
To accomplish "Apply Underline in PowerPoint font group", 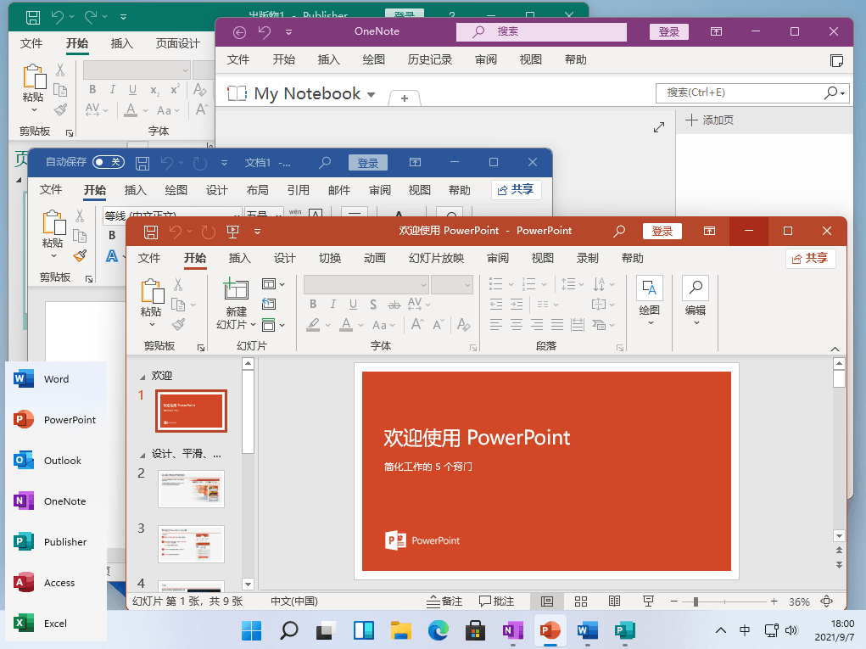I will (x=353, y=304).
